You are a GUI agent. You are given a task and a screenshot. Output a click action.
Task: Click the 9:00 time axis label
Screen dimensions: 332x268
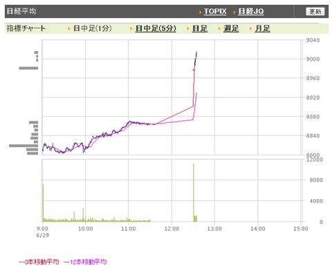(42, 229)
